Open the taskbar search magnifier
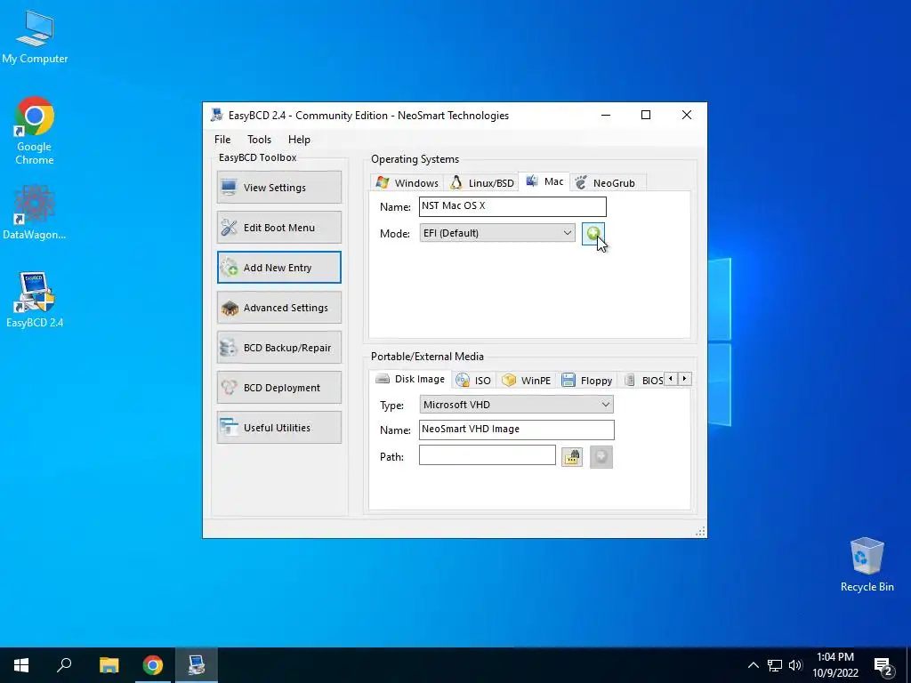Image resolution: width=911 pixels, height=683 pixels. click(64, 665)
